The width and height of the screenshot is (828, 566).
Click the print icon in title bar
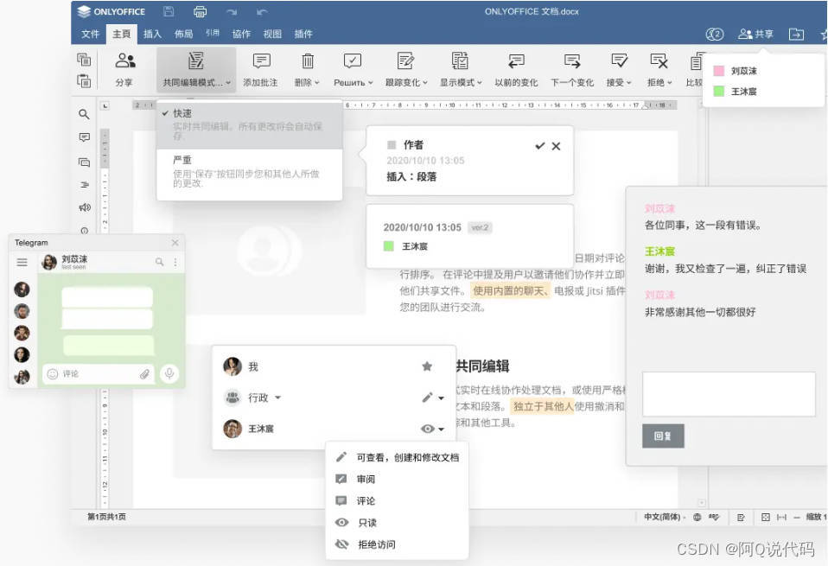pos(201,11)
